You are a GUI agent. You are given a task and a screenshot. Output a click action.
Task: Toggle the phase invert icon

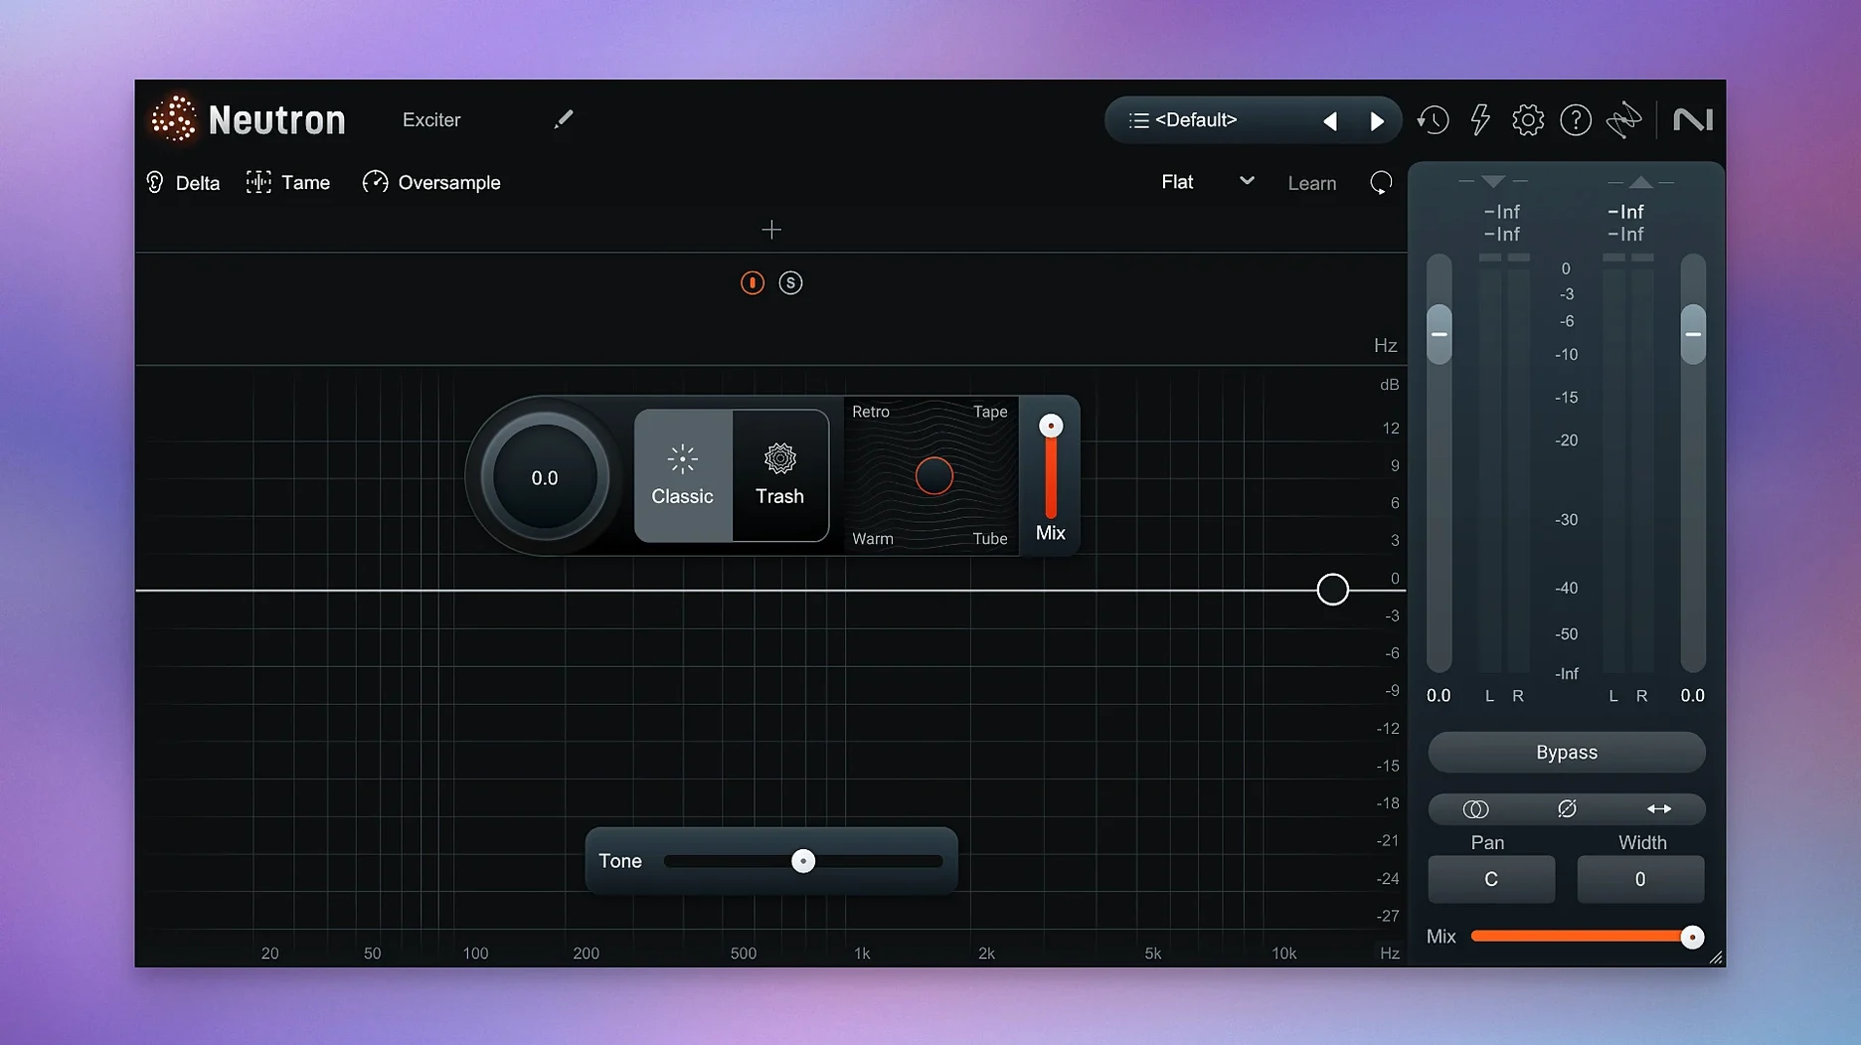coord(1567,809)
